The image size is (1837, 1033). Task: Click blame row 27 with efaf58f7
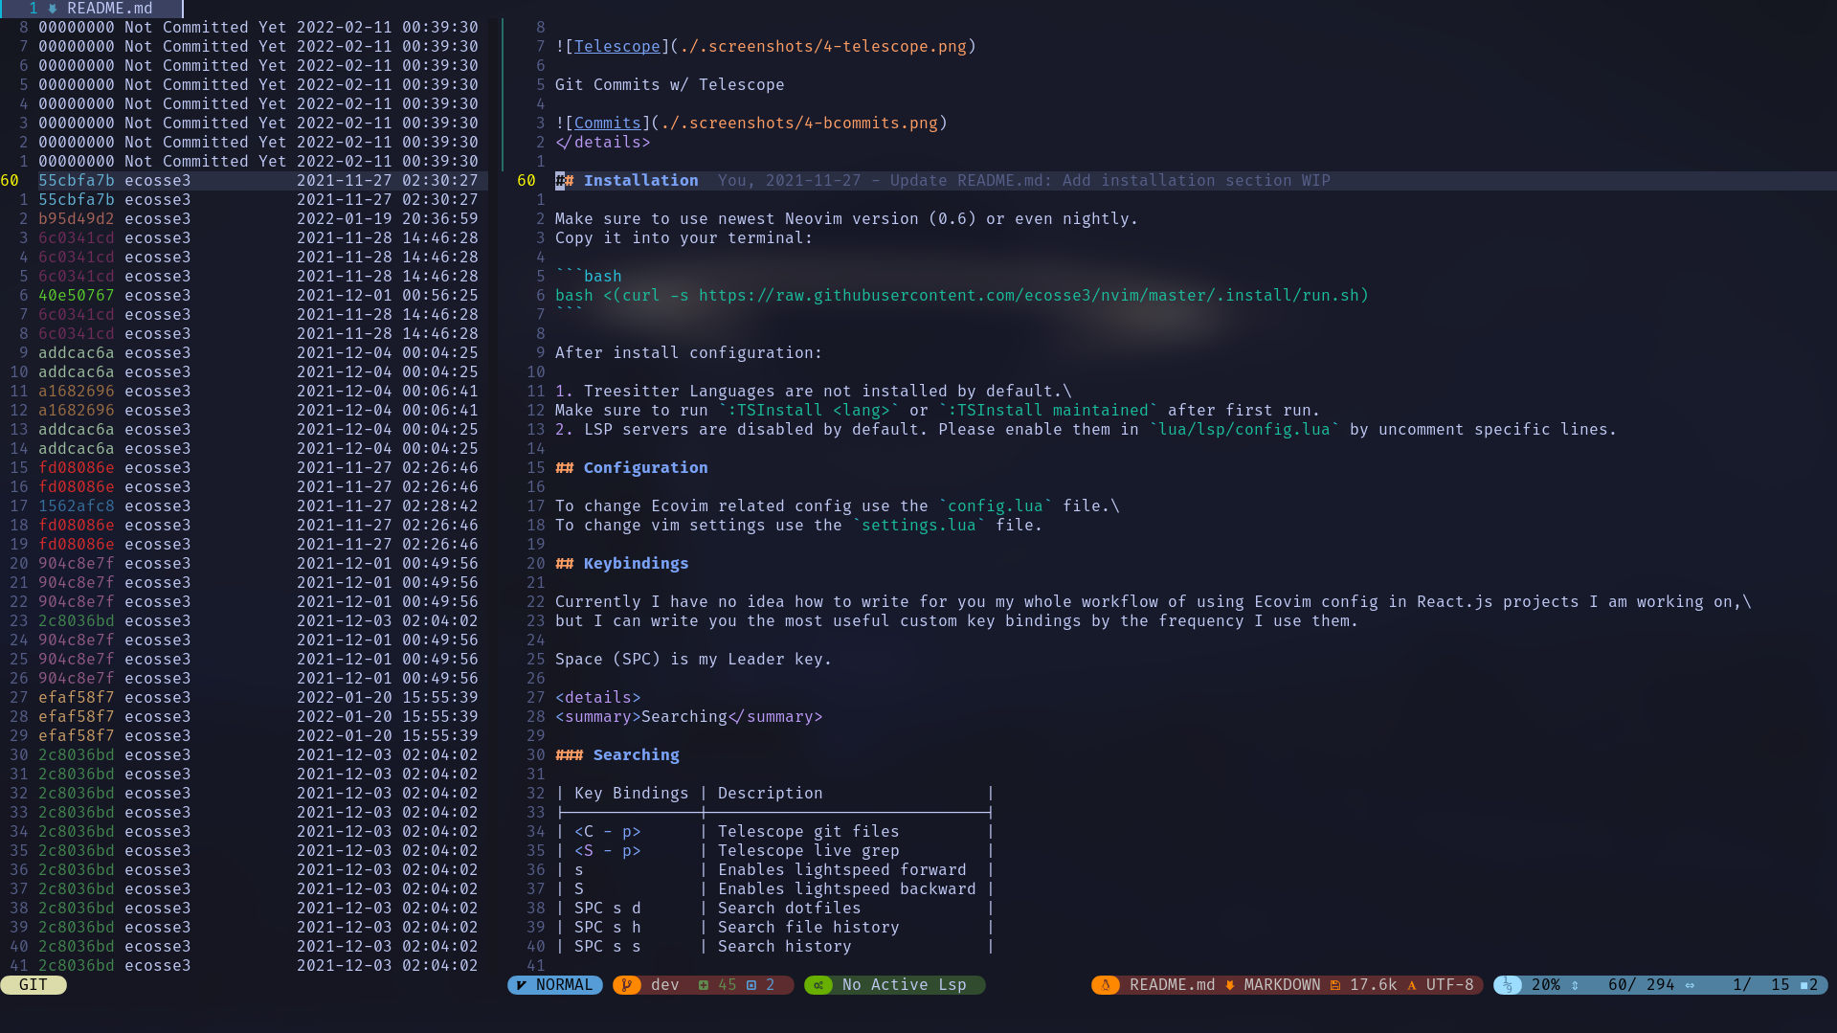(x=244, y=698)
